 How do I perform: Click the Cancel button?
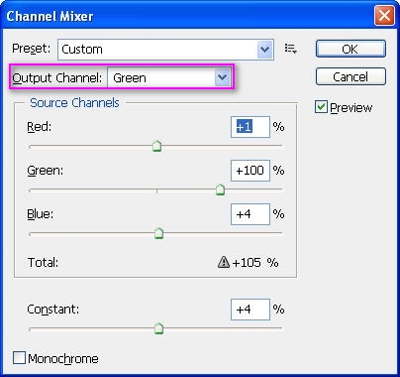click(350, 76)
